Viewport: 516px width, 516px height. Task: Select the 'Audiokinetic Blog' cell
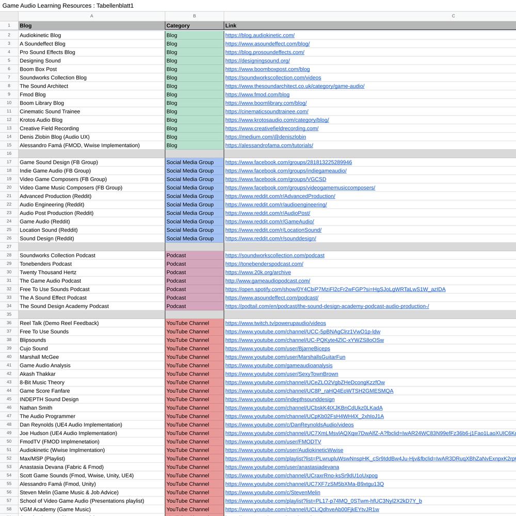pos(91,35)
